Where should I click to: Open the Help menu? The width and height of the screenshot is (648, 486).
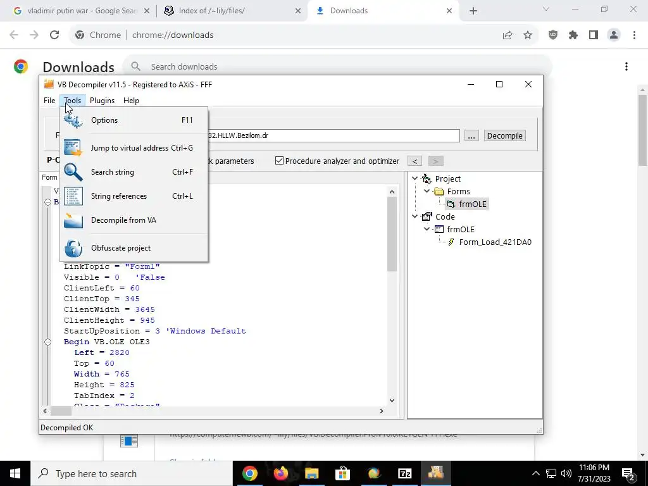click(x=131, y=101)
